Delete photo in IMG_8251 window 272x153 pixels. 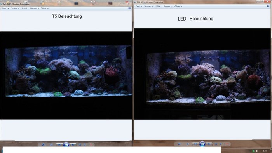227,144
